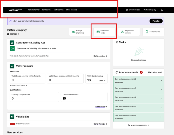Follow the Go to Valtti link

point(101,107)
